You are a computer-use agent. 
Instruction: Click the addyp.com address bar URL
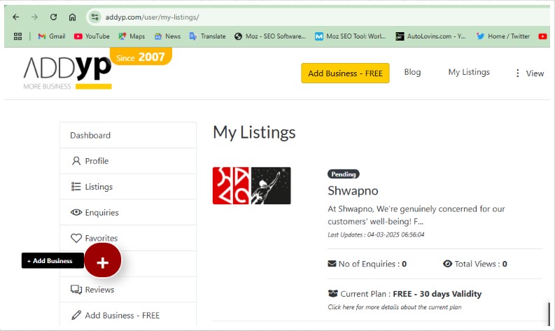click(x=152, y=17)
